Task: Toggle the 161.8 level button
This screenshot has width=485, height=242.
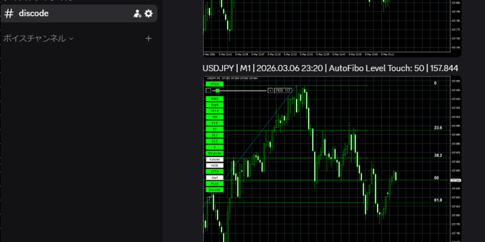Action: point(215,111)
